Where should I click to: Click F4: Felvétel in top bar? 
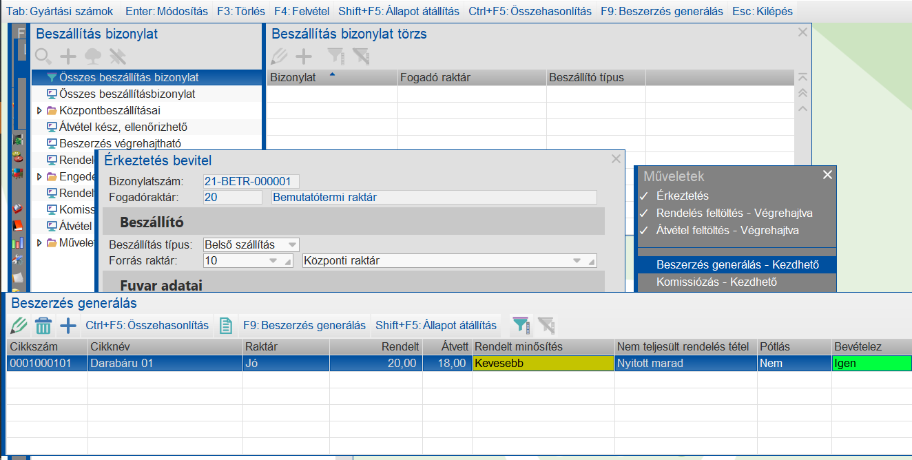[300, 11]
